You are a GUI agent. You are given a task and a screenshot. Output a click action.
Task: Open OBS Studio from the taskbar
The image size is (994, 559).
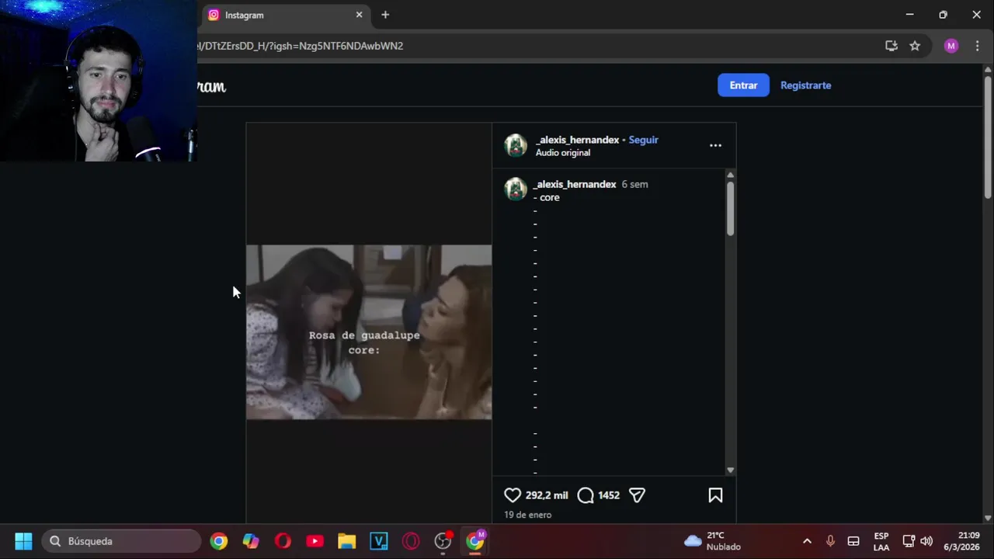(443, 541)
